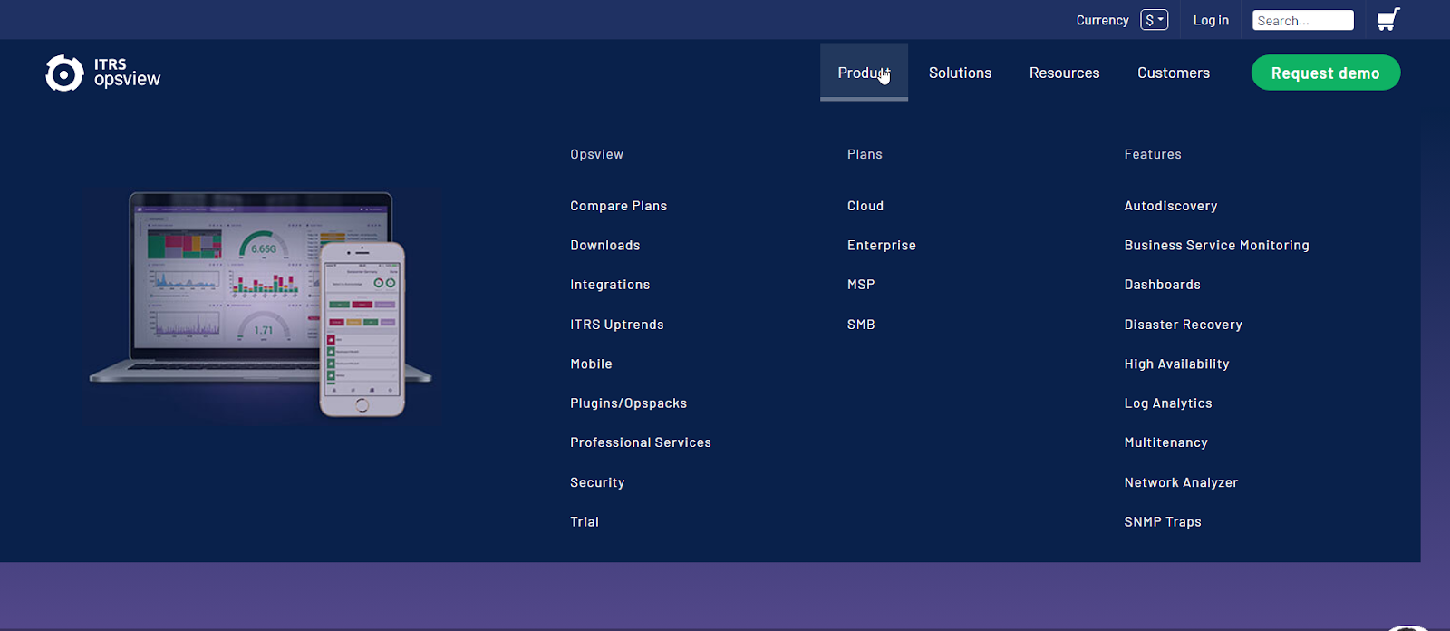The width and height of the screenshot is (1450, 631).
Task: Select High Availability link
Action: point(1177,364)
